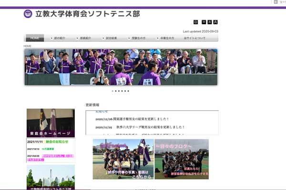
Task: Open the HOME navigation tab
Action: 34,38
